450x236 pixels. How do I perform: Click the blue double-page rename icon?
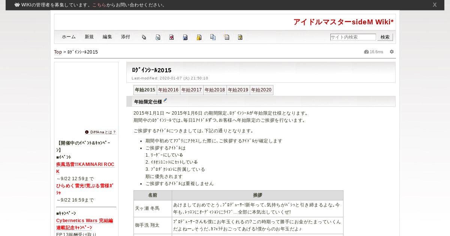[213, 37]
